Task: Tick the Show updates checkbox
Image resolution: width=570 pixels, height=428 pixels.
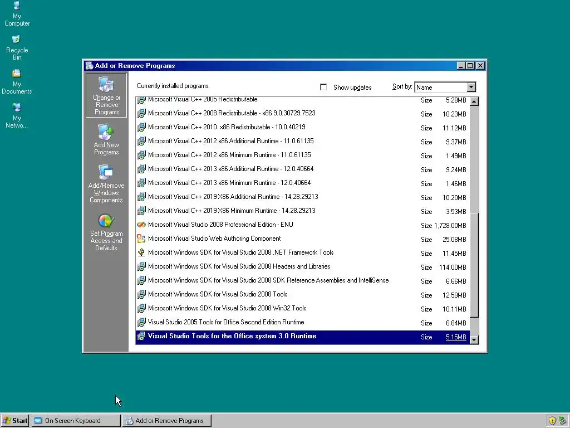Action: [323, 87]
